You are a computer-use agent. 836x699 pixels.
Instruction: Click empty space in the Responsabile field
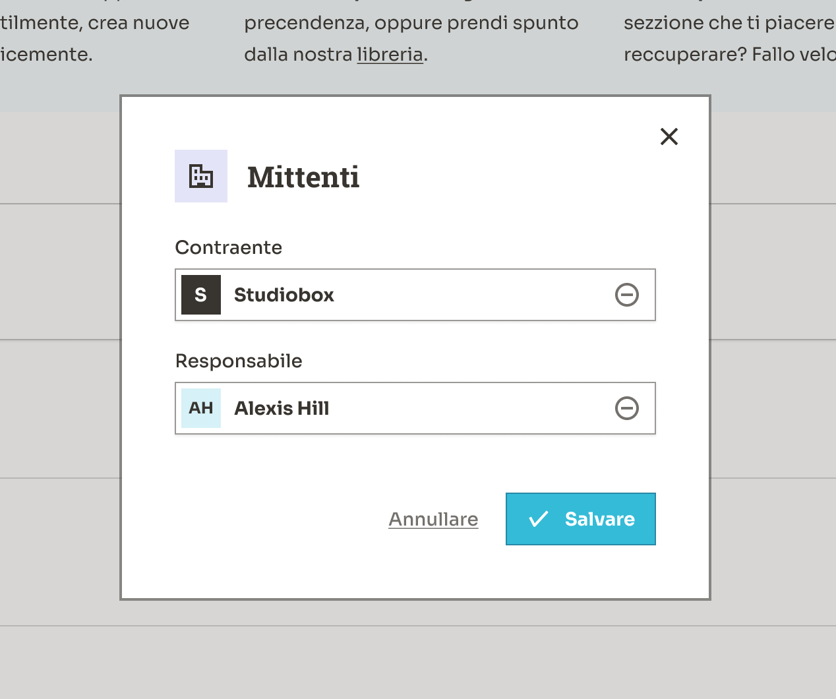(x=475, y=408)
